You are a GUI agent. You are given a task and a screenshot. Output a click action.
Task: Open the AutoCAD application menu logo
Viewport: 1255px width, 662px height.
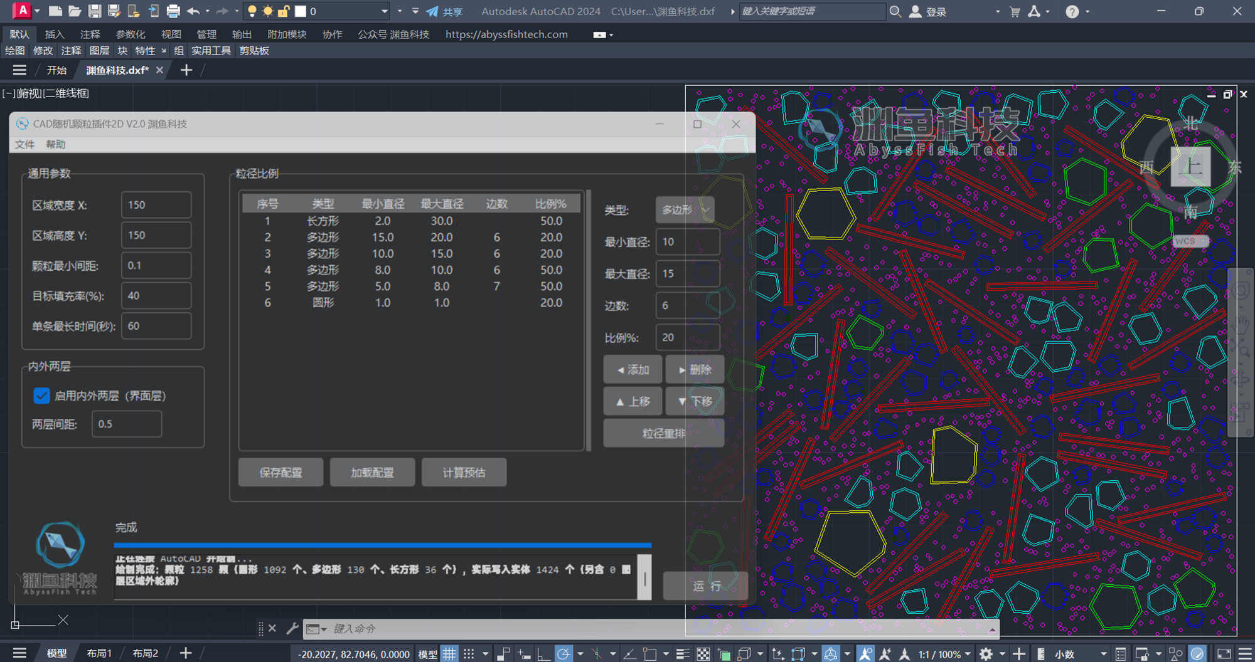(x=22, y=11)
